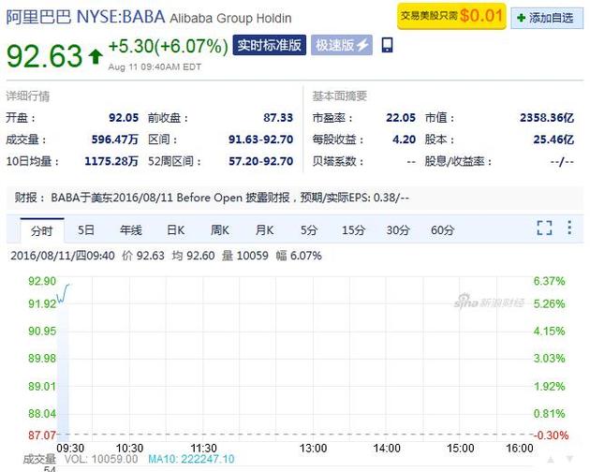Select the 分时 chart tab
Image resolution: width=590 pixels, height=472 pixels.
42,230
